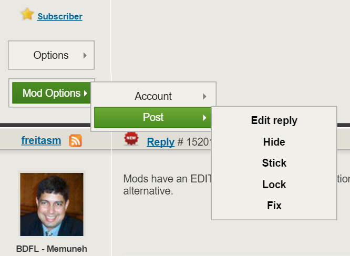The height and width of the screenshot is (256, 350).
Task: Click freitasm's profile avatar photo
Action: coord(52,204)
